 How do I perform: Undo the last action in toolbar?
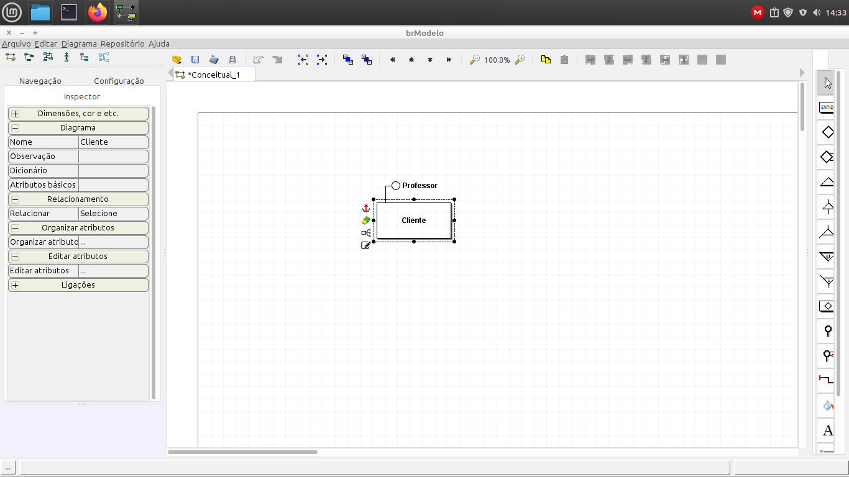point(259,60)
